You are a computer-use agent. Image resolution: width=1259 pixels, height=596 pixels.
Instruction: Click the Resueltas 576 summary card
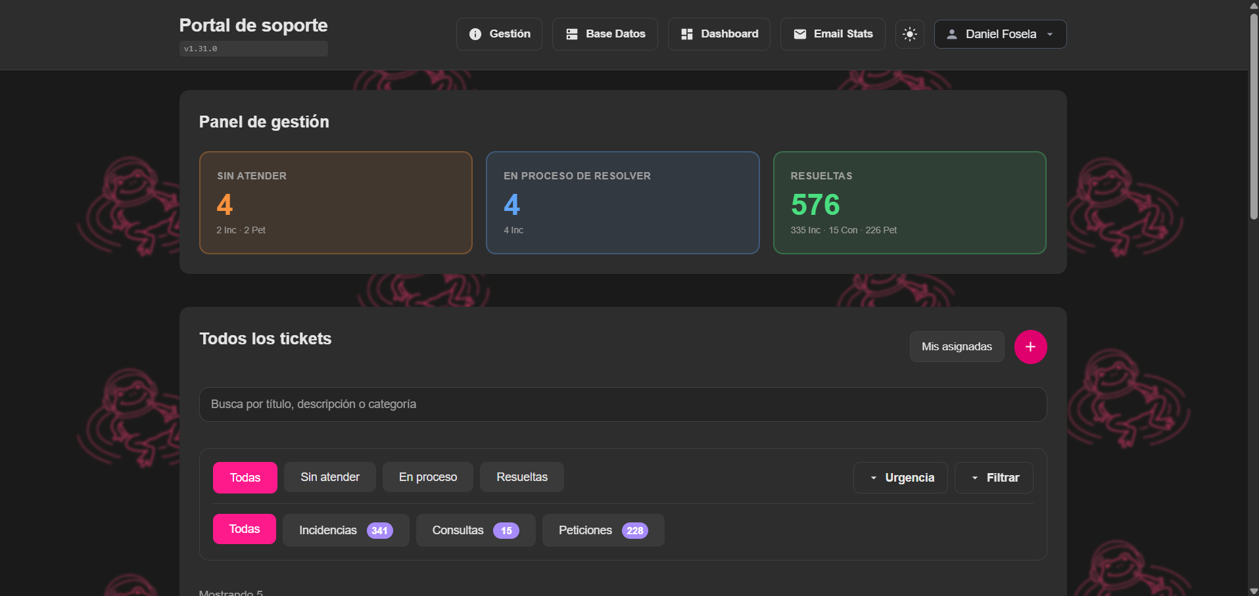(x=909, y=202)
